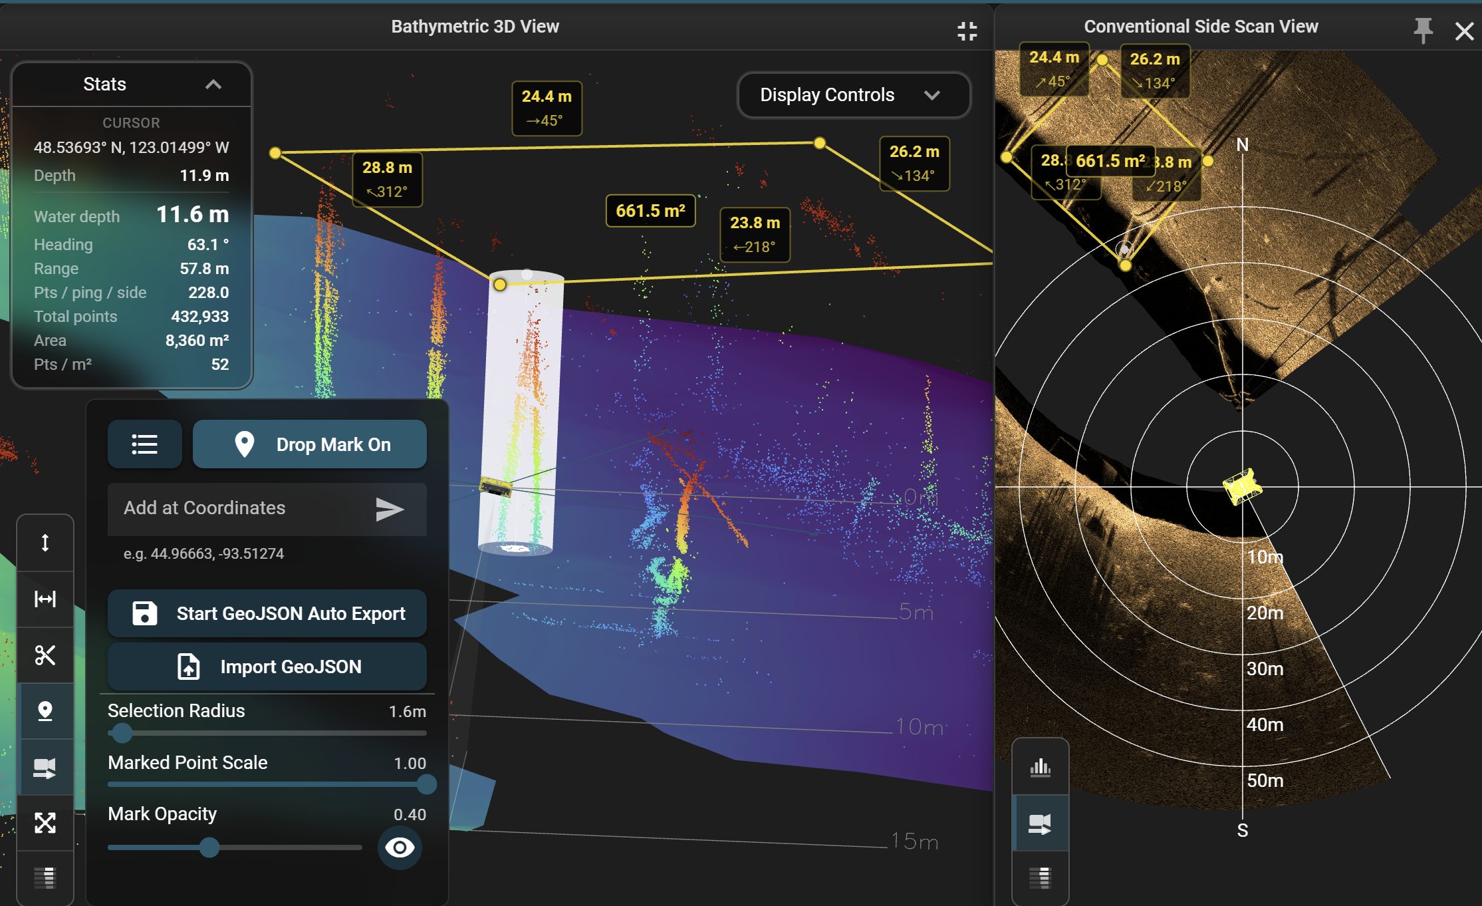Screen dimensions: 1482x906
Task: Open the marks list button
Action: tap(144, 444)
